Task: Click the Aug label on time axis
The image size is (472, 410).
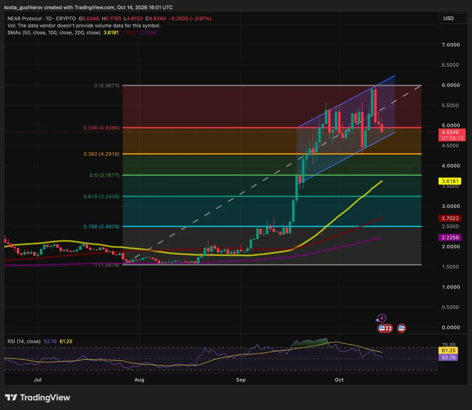Action: 139,379
